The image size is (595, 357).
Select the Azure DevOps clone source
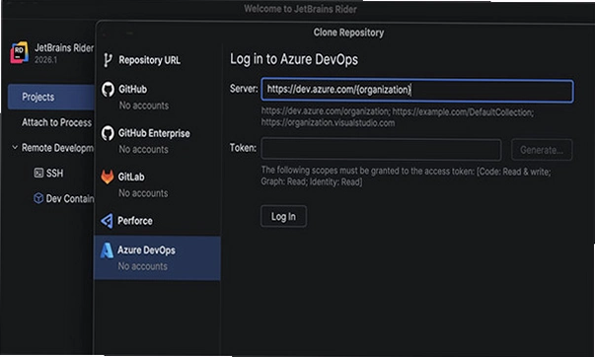point(157,258)
